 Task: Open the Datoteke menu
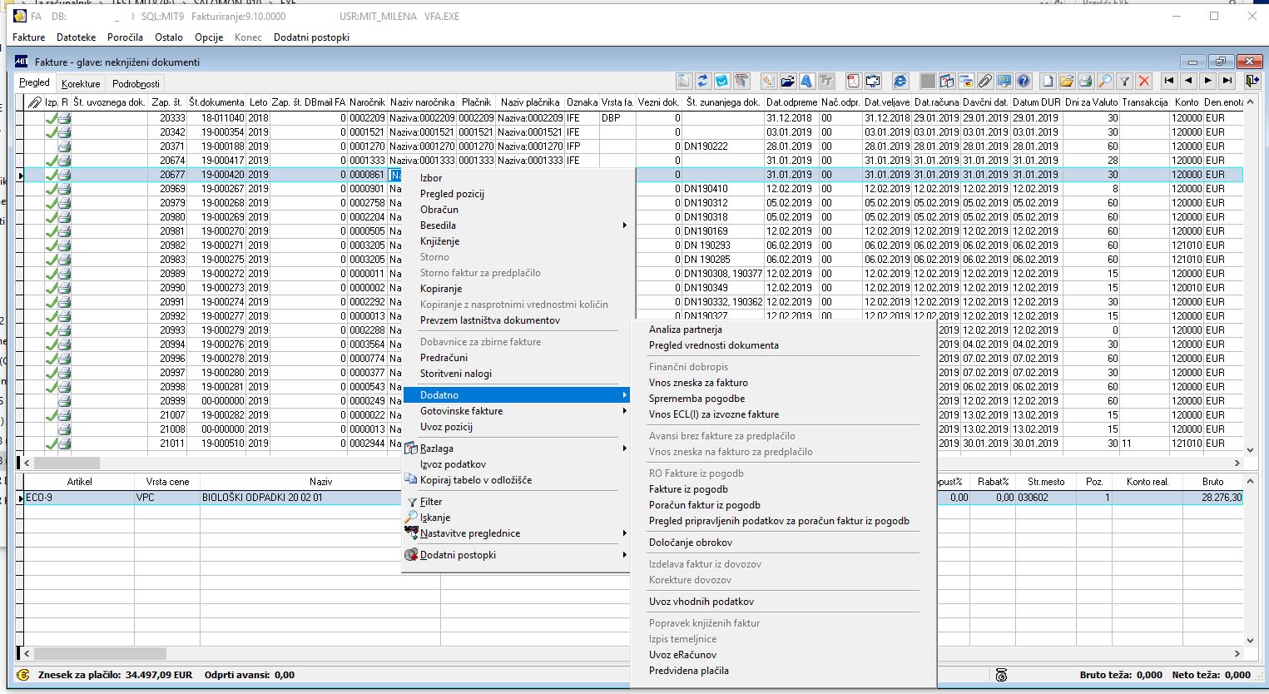(x=76, y=37)
